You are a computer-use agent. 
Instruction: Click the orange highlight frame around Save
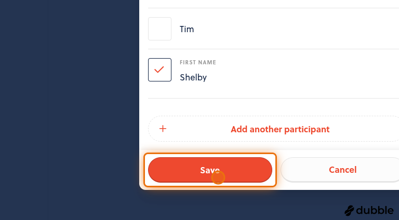pos(210,154)
